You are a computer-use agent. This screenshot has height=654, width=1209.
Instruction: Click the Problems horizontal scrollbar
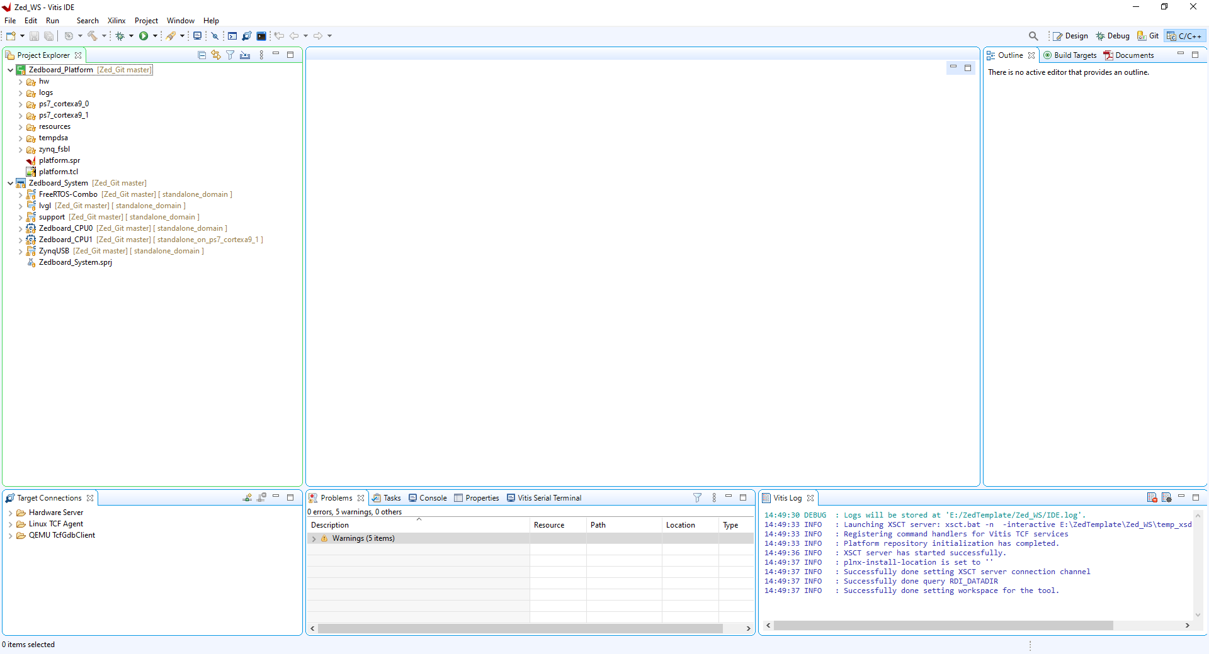pyautogui.click(x=520, y=628)
